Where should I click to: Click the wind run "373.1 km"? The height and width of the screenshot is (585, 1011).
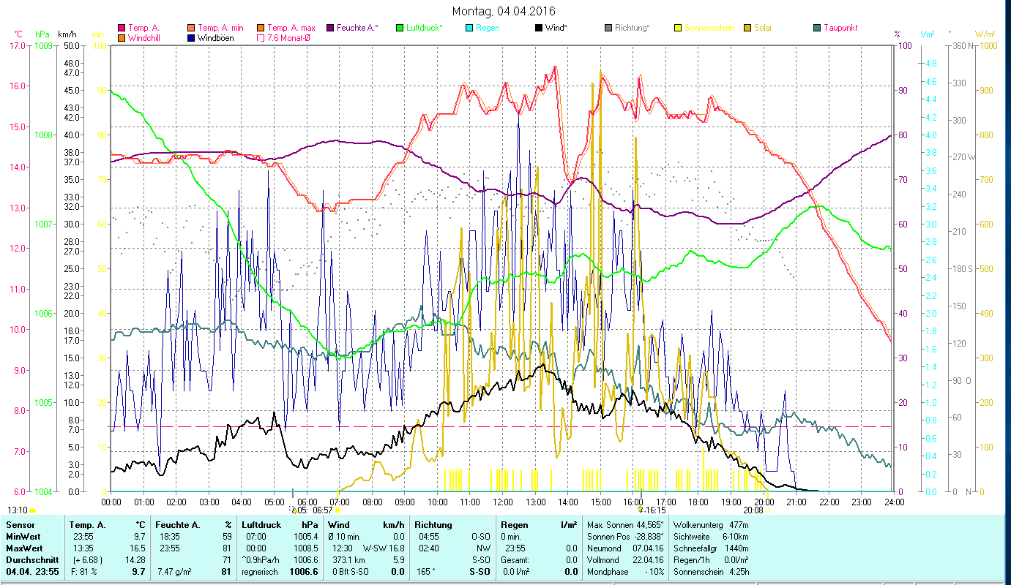point(348,559)
